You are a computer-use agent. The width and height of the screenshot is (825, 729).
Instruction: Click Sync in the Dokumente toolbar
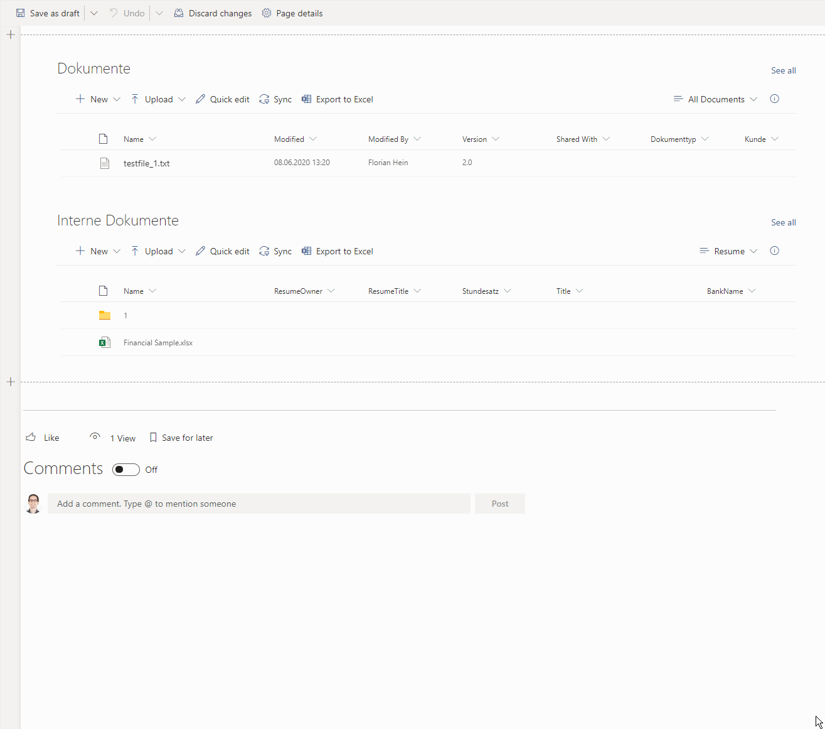[275, 99]
